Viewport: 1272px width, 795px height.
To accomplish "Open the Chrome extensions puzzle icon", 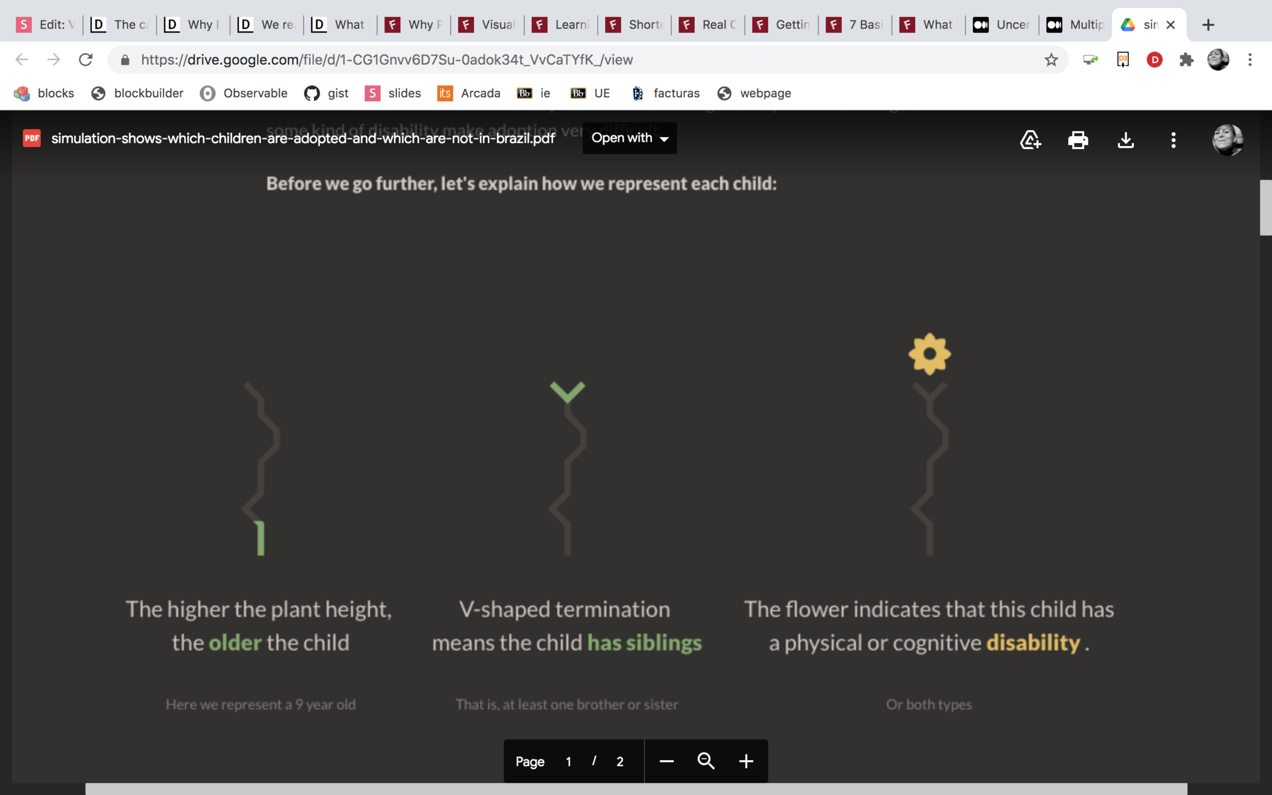I will 1186,59.
